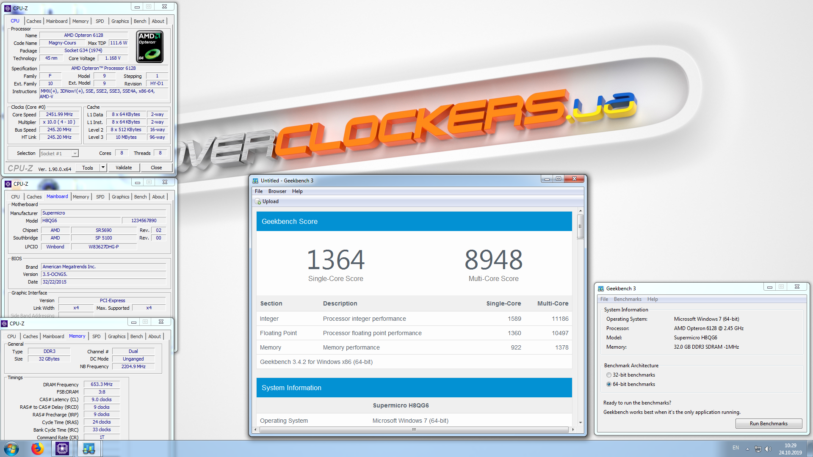813x457 pixels.
Task: Click chipset value SR5690
Action: (104, 231)
